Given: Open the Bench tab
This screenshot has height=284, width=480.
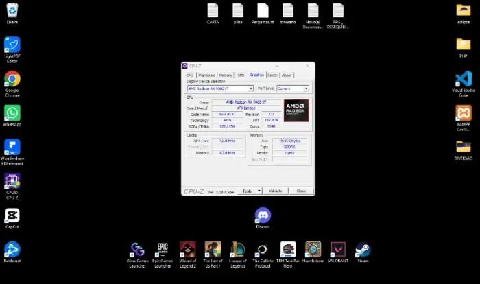Looking at the screenshot, I should (x=272, y=75).
